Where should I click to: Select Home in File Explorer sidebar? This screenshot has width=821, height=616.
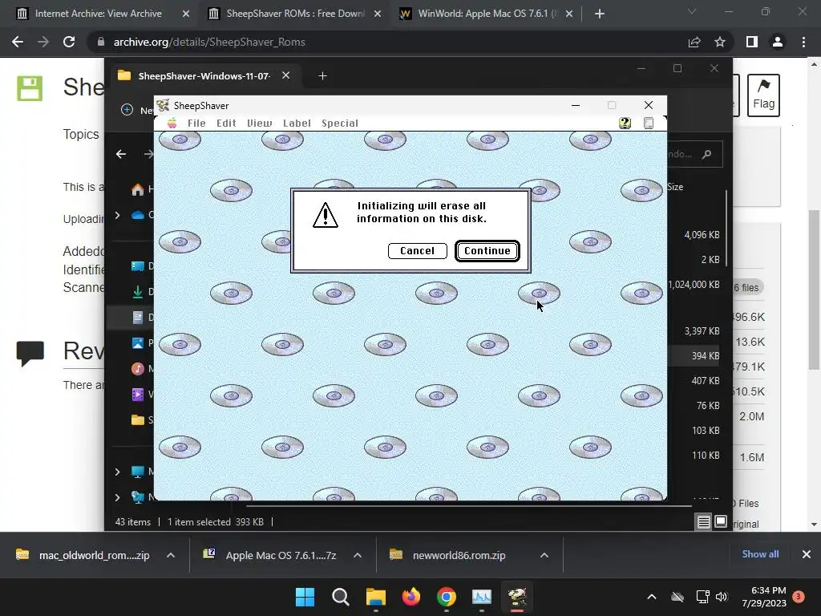pos(138,189)
